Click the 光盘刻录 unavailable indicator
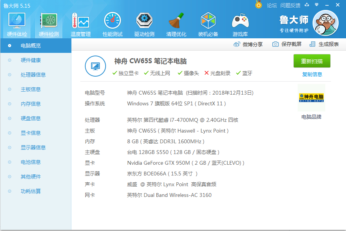This screenshot has width=346, height=231. (x=217, y=73)
